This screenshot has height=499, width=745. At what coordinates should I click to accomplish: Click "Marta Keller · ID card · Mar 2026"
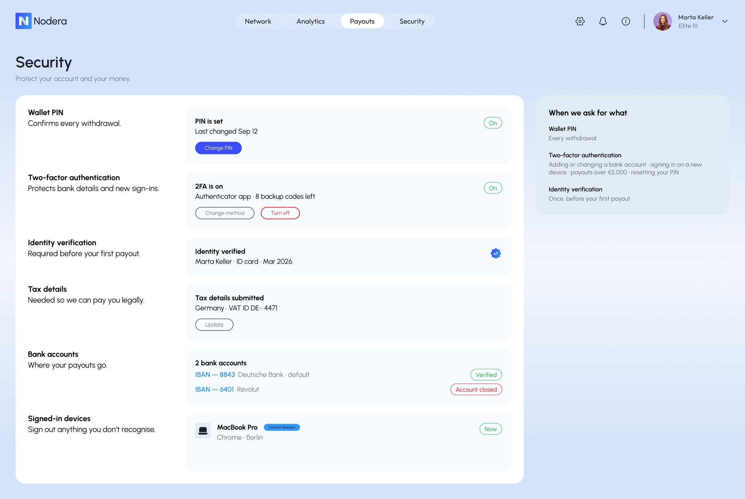(x=243, y=262)
